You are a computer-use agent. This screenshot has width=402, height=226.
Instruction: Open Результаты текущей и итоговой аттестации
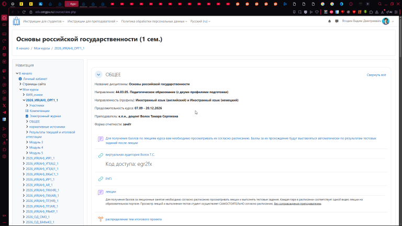point(50,134)
